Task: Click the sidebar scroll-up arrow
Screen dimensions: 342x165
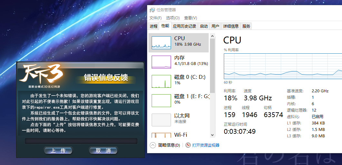Action: tap(213, 35)
